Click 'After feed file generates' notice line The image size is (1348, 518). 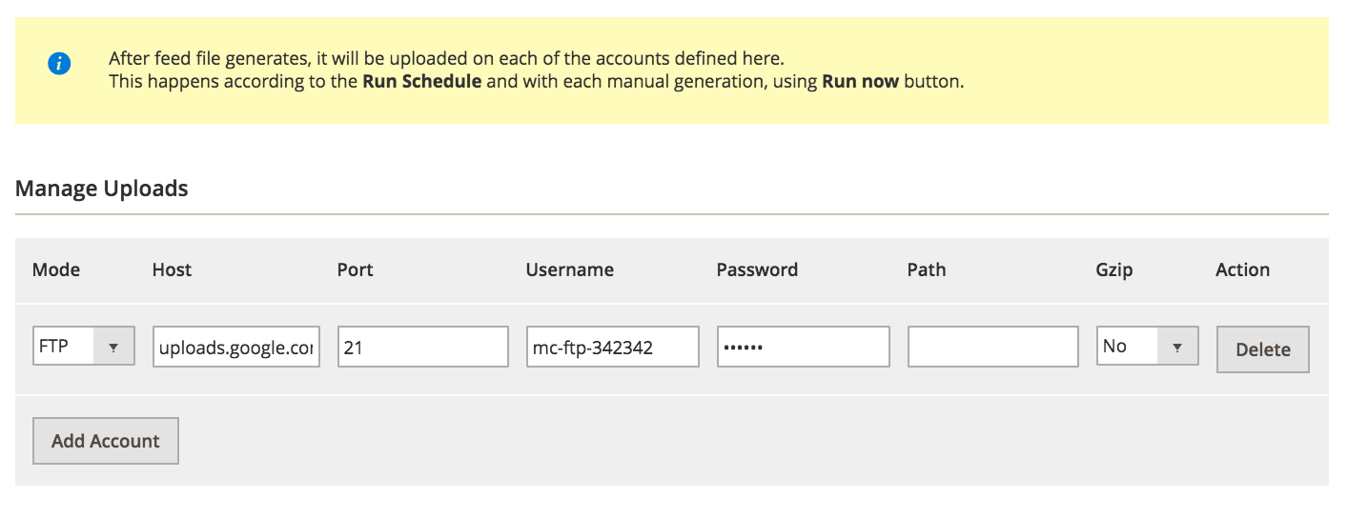[446, 57]
